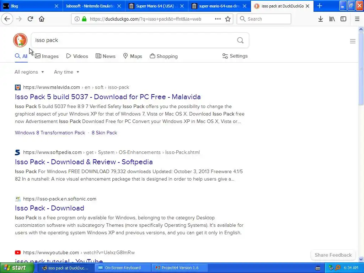Click the forward navigation arrow
364x273 pixels.
(19, 19)
